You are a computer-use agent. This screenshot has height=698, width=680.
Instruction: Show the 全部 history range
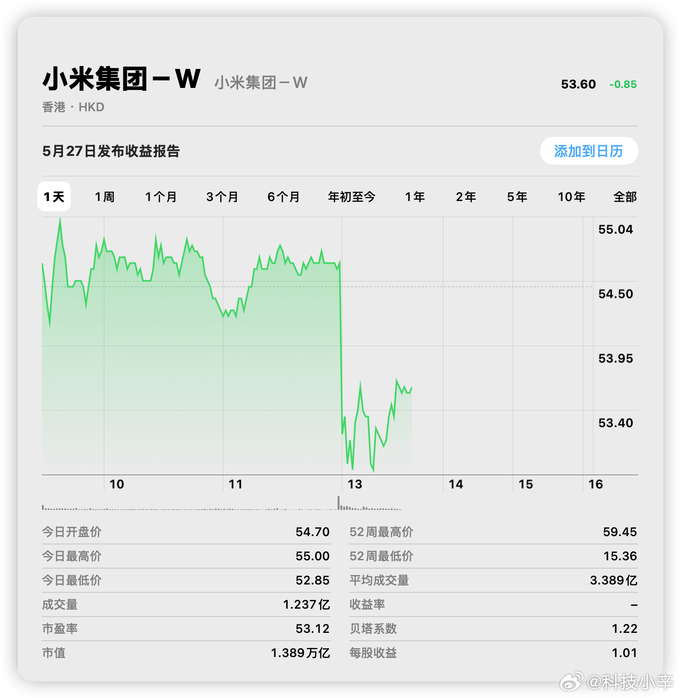click(625, 197)
